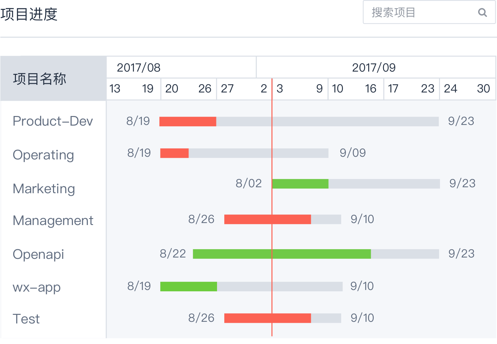
Task: Choose the wx-app project row
Action: (36, 287)
